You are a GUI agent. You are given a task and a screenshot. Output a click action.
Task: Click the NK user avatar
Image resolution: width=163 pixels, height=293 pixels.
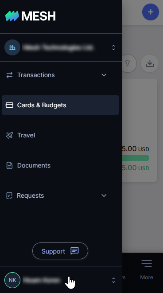coord(12,280)
